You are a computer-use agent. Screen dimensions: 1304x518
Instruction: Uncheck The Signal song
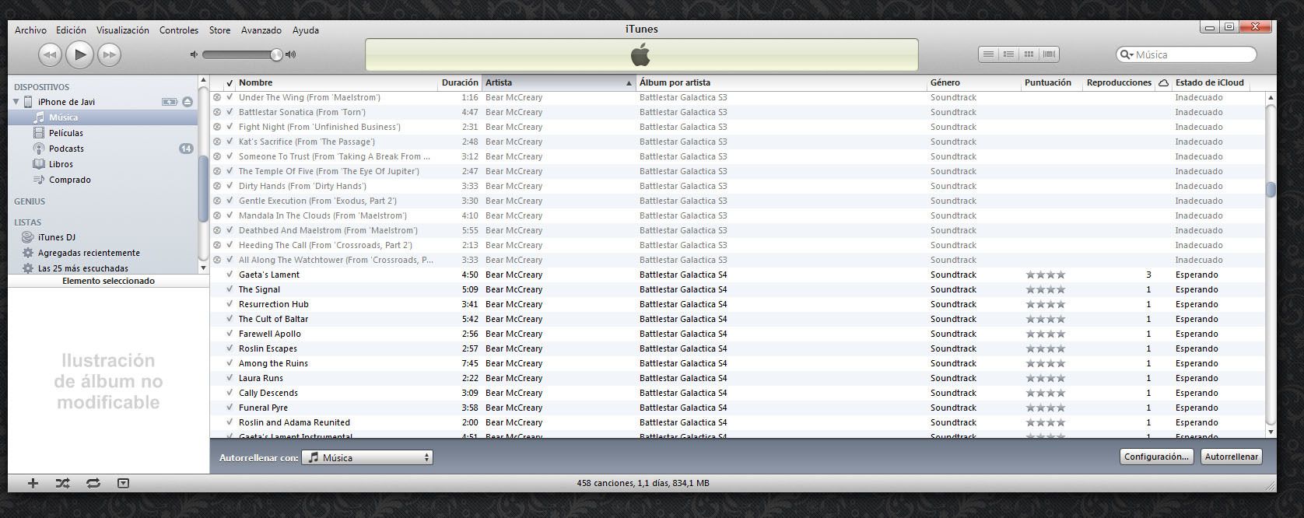[230, 289]
